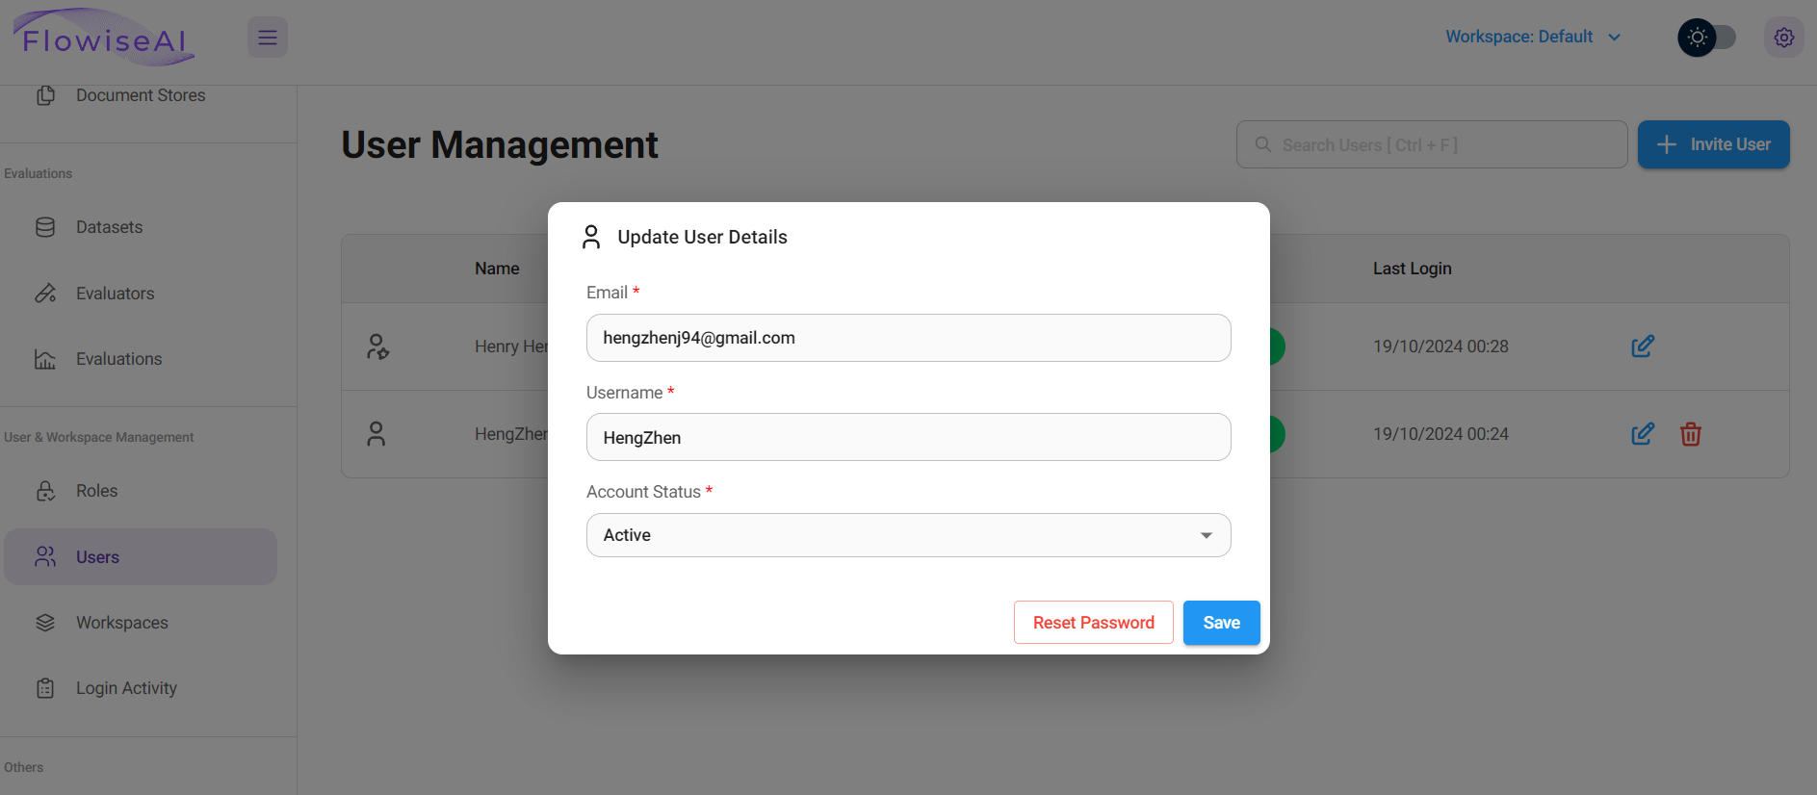Click the Invite User button
1817x795 pixels.
click(x=1713, y=144)
